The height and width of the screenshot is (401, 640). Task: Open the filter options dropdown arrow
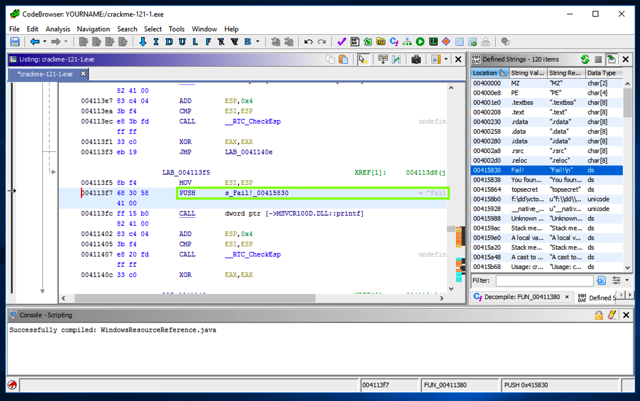coord(627,280)
